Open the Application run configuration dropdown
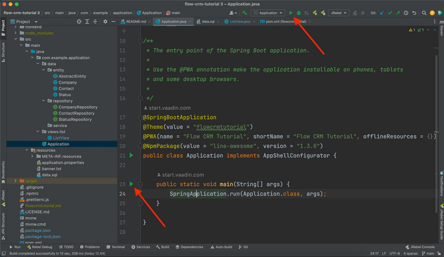 coord(268,13)
